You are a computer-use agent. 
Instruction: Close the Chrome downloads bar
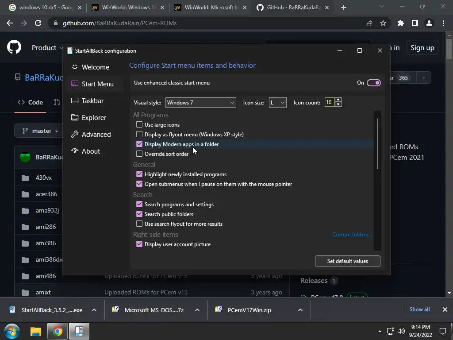(x=445, y=309)
